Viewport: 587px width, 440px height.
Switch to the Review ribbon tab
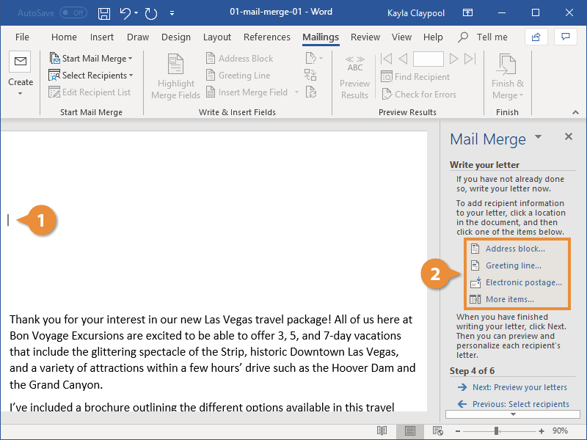pos(366,37)
